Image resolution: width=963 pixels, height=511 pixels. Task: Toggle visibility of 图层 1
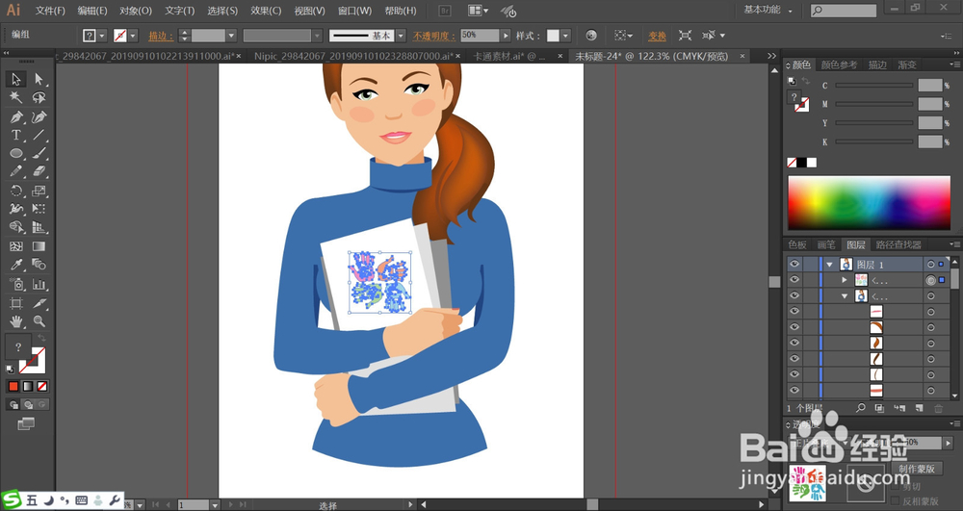coord(794,265)
